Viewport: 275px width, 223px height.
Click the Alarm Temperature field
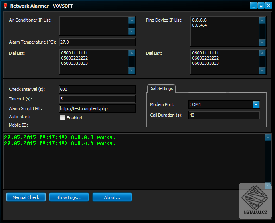point(97,42)
